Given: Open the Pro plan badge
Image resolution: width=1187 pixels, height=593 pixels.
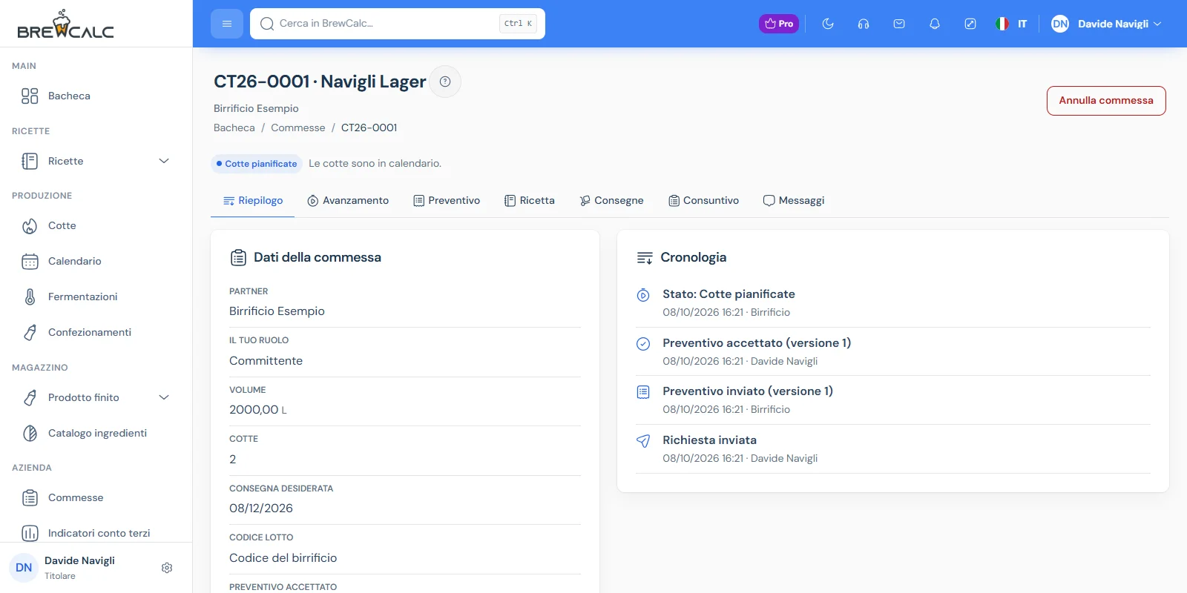Looking at the screenshot, I should tap(779, 24).
